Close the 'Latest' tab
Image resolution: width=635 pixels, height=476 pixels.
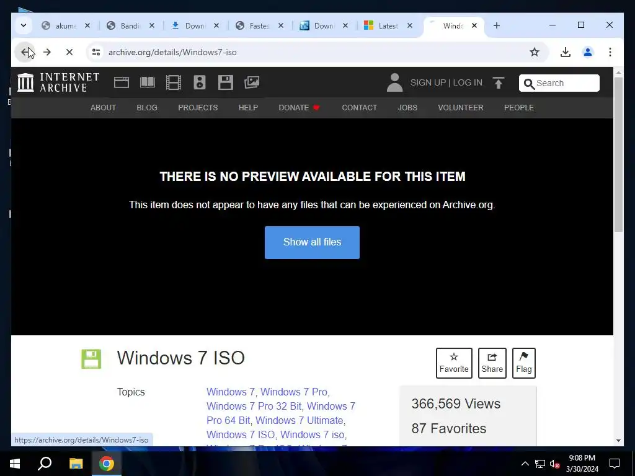410,25
